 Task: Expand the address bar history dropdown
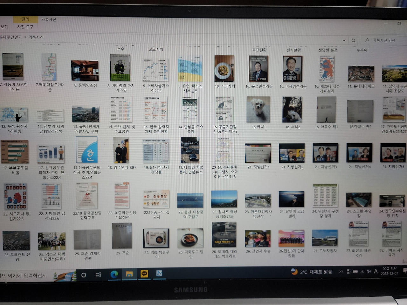coord(344,40)
